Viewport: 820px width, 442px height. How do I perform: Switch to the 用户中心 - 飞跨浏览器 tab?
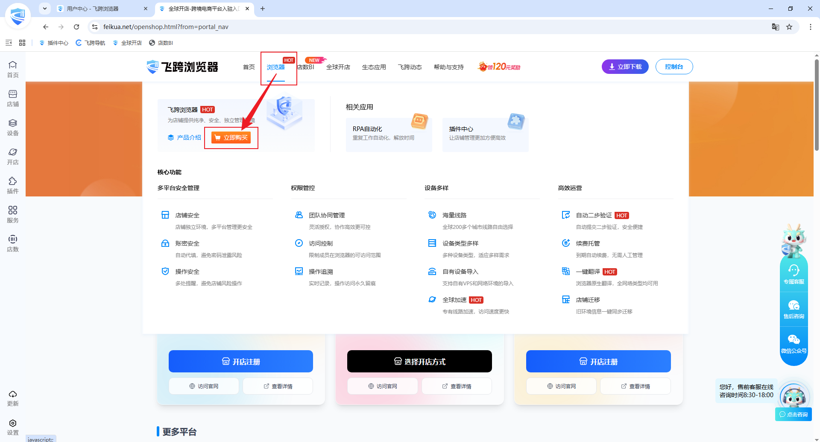[x=102, y=9]
